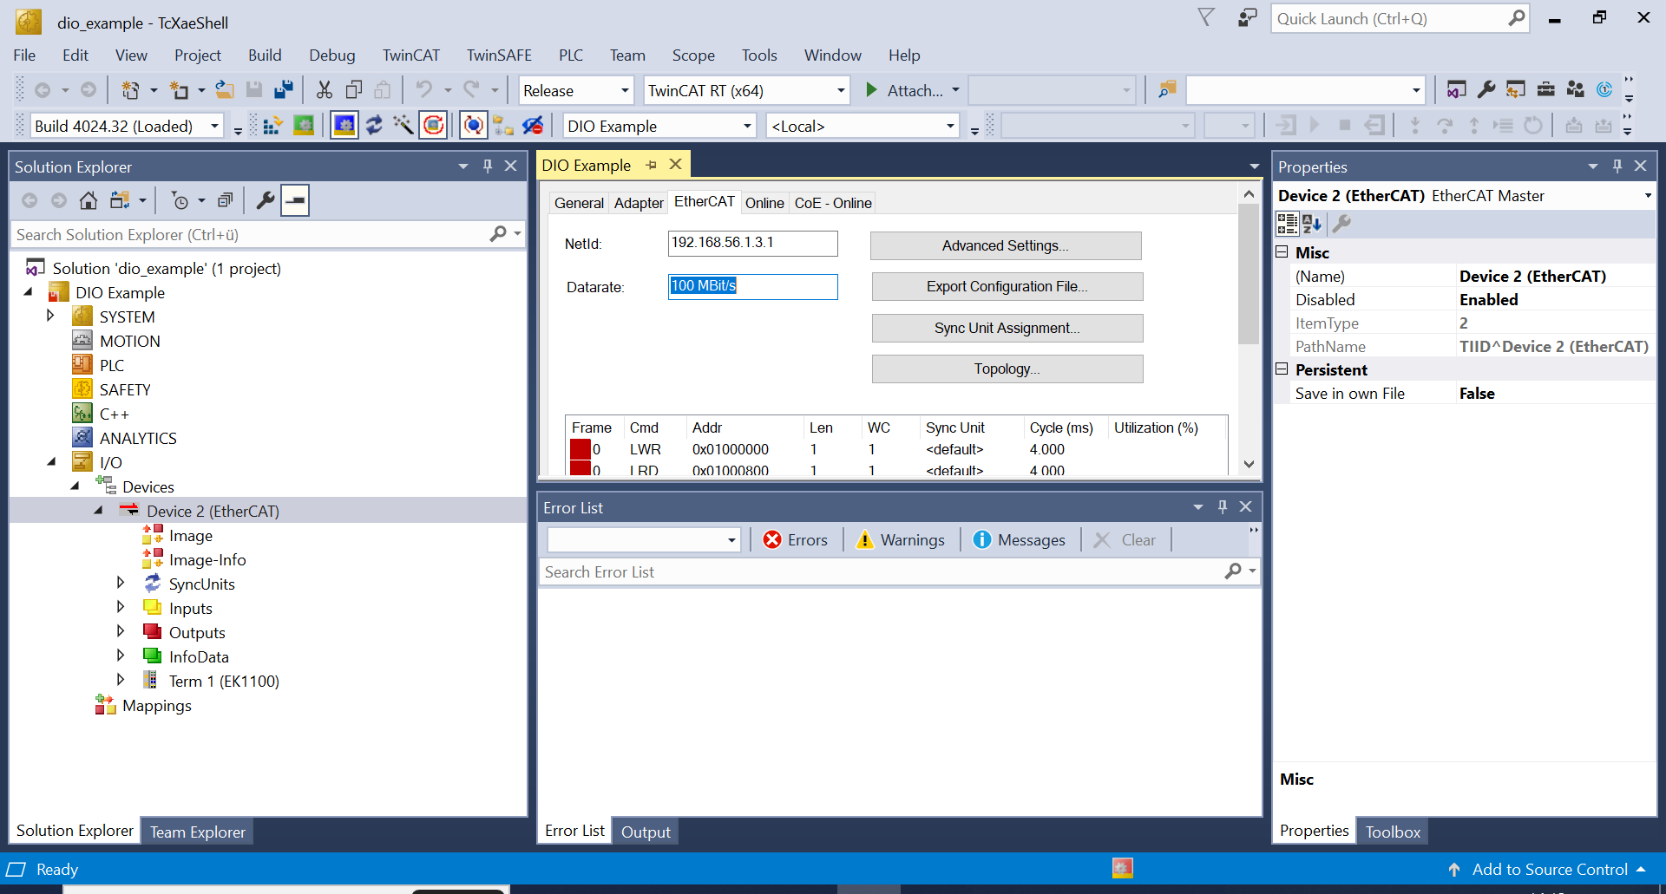Viewport: 1666px width, 894px height.
Task: Open the PLC menu
Action: point(571,55)
